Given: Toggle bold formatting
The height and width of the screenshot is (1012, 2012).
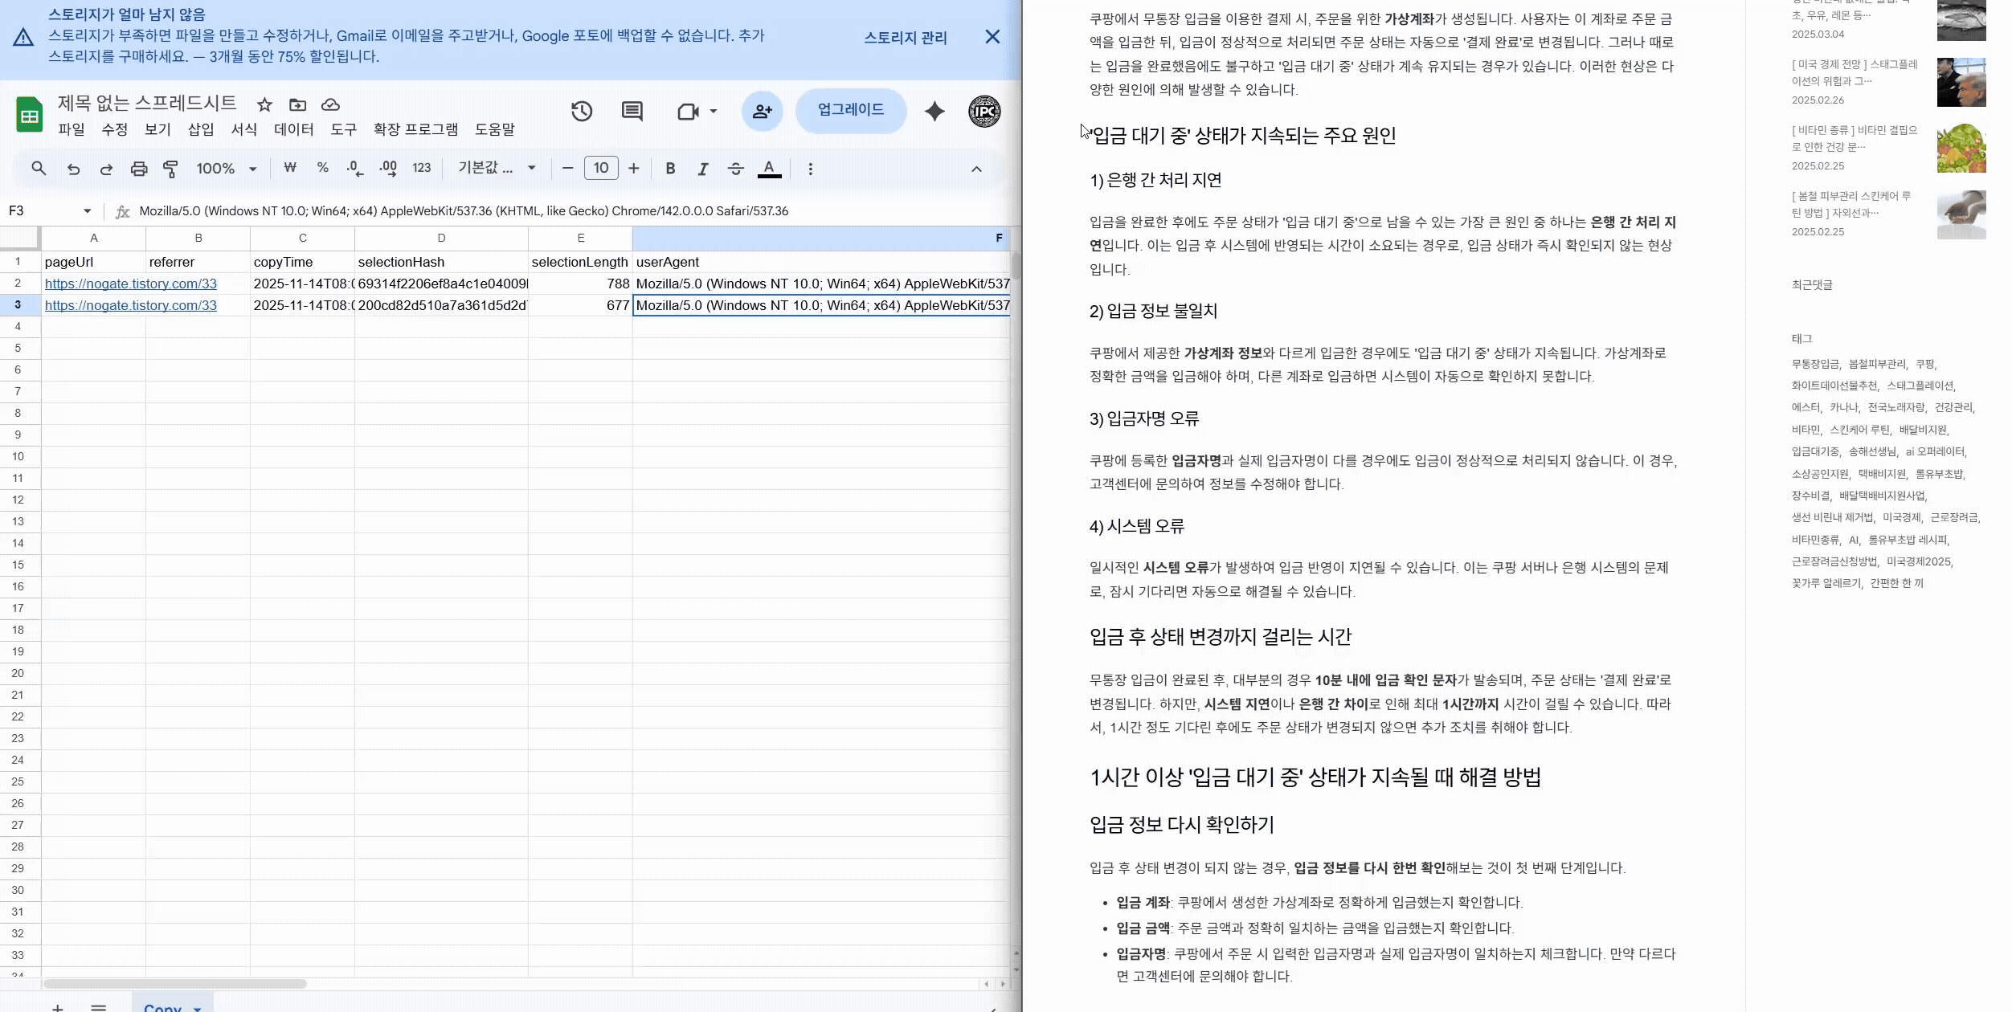Looking at the screenshot, I should (670, 169).
